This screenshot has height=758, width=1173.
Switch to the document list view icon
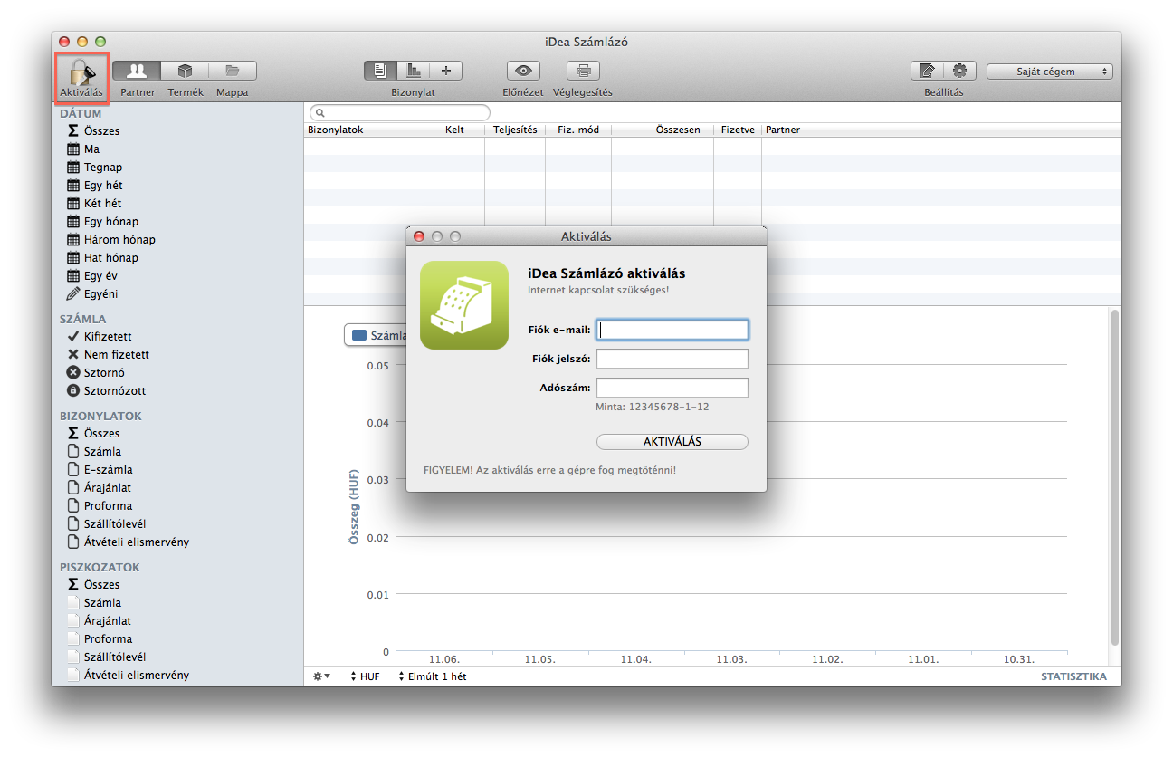[380, 71]
